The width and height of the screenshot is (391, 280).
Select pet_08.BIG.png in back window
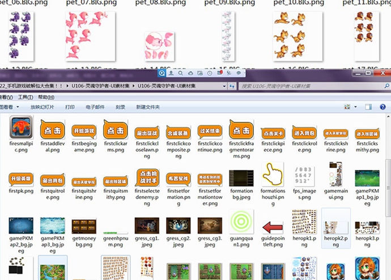pyautogui.click(x=160, y=46)
